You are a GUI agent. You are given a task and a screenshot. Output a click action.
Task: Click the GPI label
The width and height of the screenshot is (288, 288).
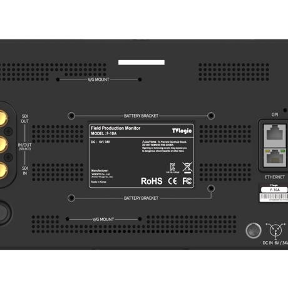coord(275,115)
